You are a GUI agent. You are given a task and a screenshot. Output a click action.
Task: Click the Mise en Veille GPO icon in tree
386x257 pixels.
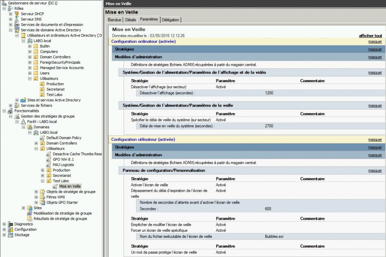point(55,187)
